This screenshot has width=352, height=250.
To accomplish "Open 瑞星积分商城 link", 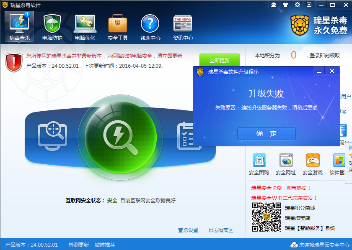I will pyautogui.click(x=300, y=208).
